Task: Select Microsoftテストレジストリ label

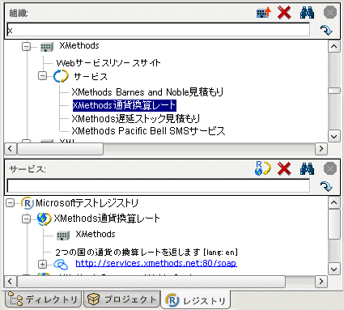Action: pyautogui.click(x=87, y=203)
